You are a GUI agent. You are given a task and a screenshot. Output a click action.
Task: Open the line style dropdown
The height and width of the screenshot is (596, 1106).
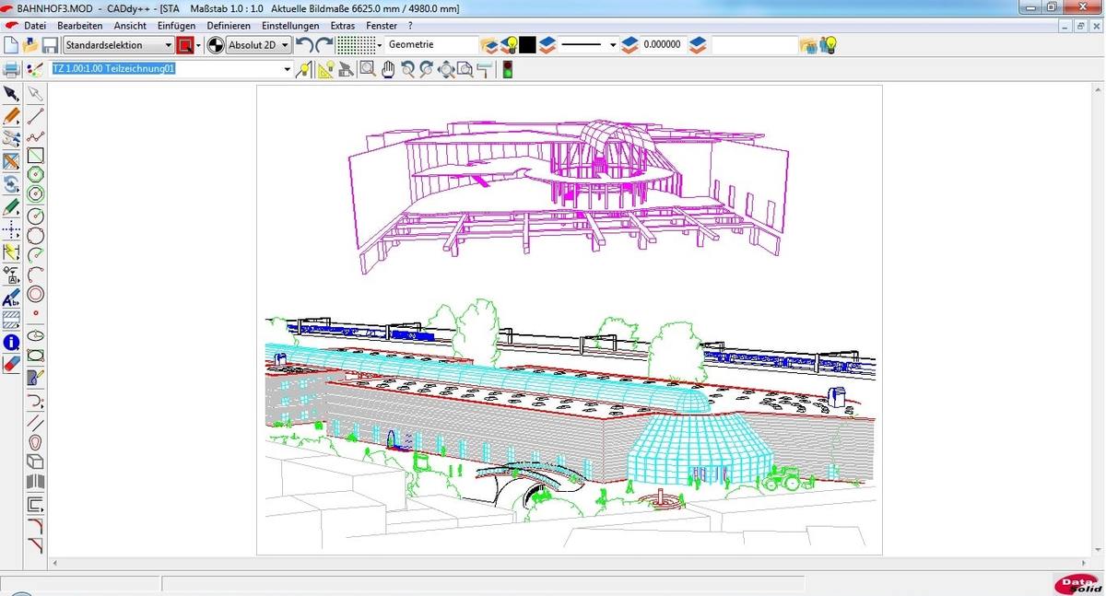pyautogui.click(x=613, y=45)
